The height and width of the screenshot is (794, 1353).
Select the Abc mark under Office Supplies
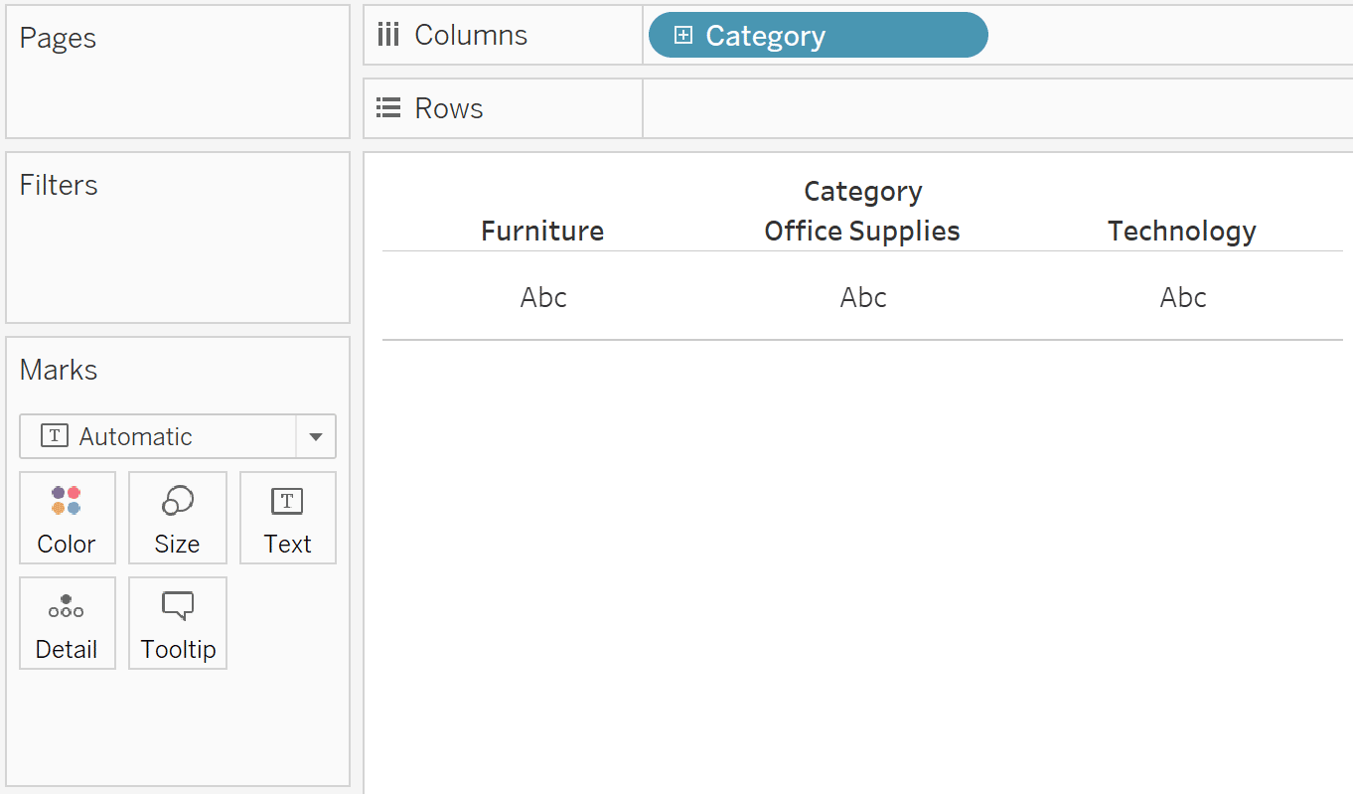tap(863, 297)
